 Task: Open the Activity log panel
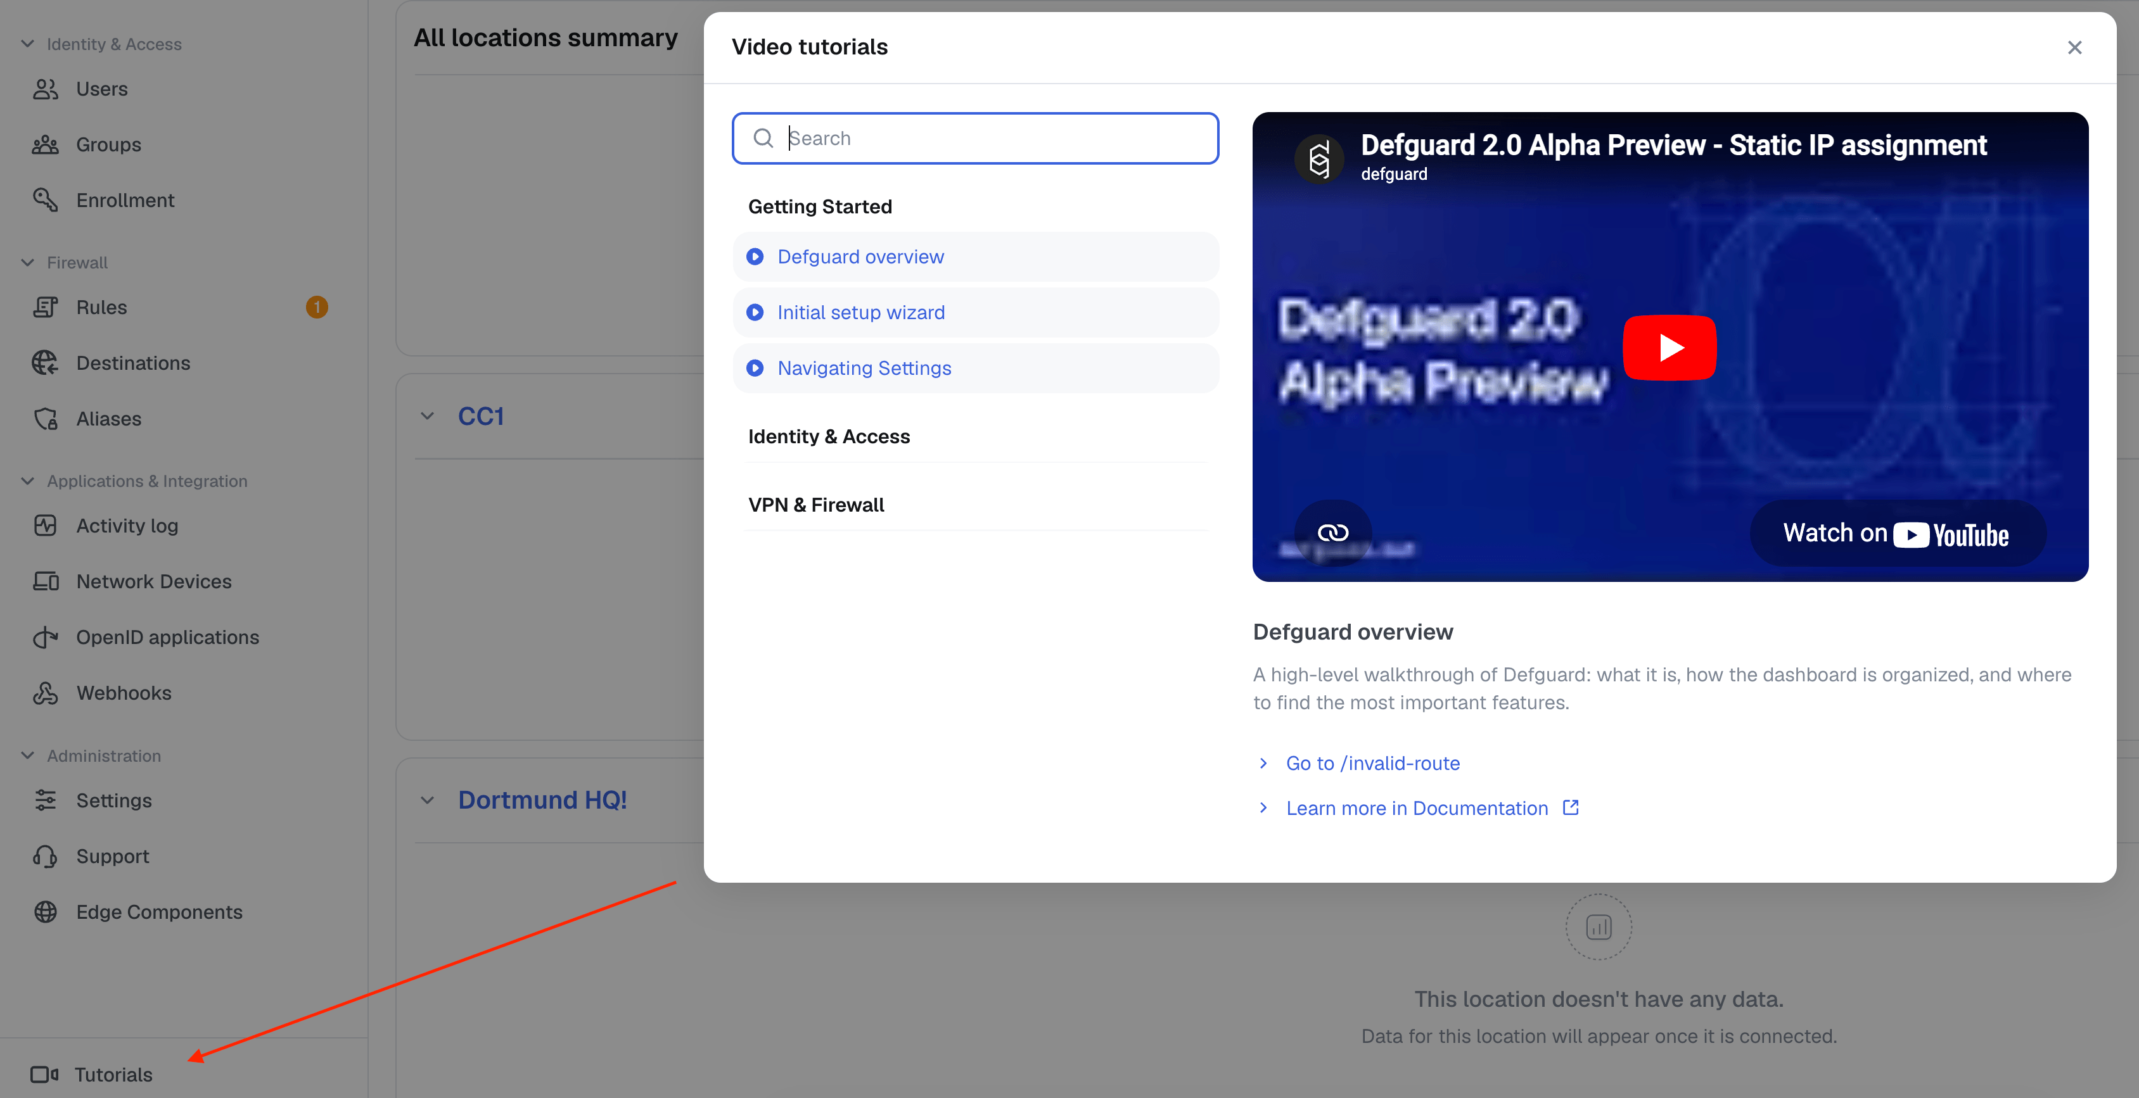[x=127, y=526]
